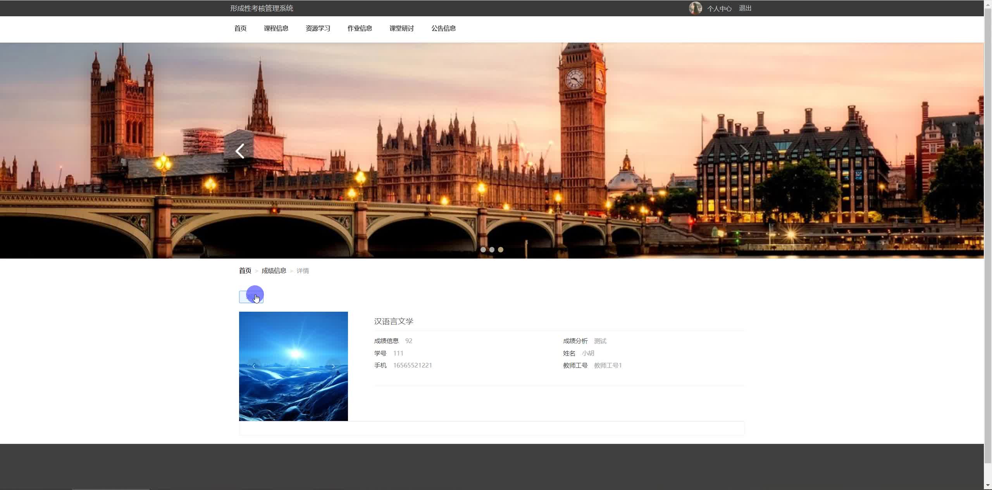The width and height of the screenshot is (992, 490).
Task: Open 个人中心 link
Action: pos(719,9)
